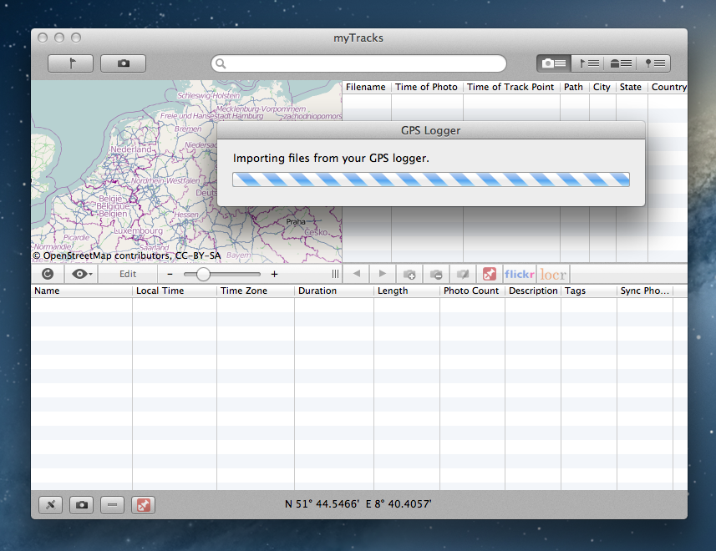Screen dimensions: 716x551
Task: Sort tracks by Local Time column
Action: [x=175, y=291]
